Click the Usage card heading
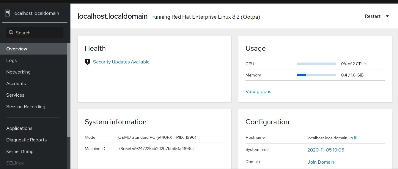398x169 pixels. point(256,48)
